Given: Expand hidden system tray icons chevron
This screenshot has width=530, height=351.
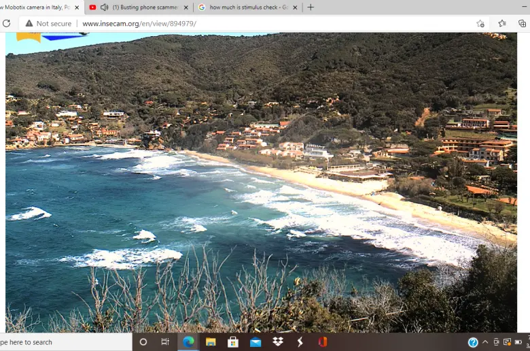Looking at the screenshot, I should click(484, 342).
